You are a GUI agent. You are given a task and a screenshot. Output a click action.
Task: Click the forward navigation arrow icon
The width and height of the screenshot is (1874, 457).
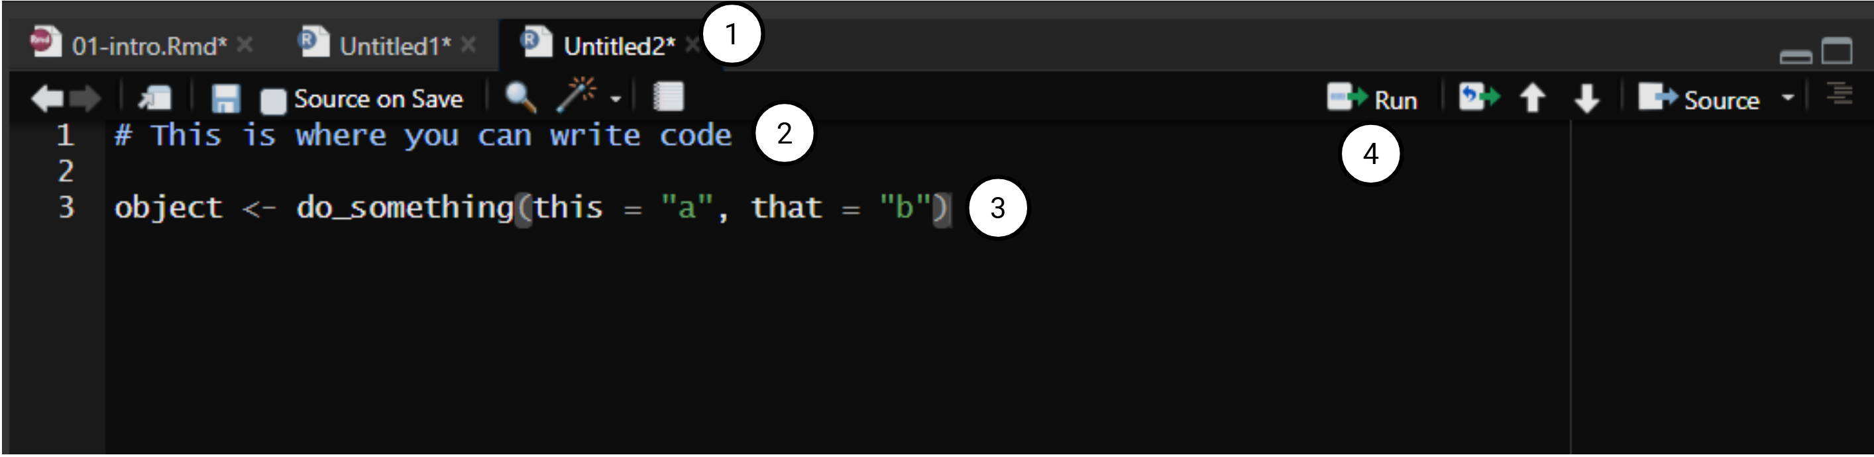86,98
